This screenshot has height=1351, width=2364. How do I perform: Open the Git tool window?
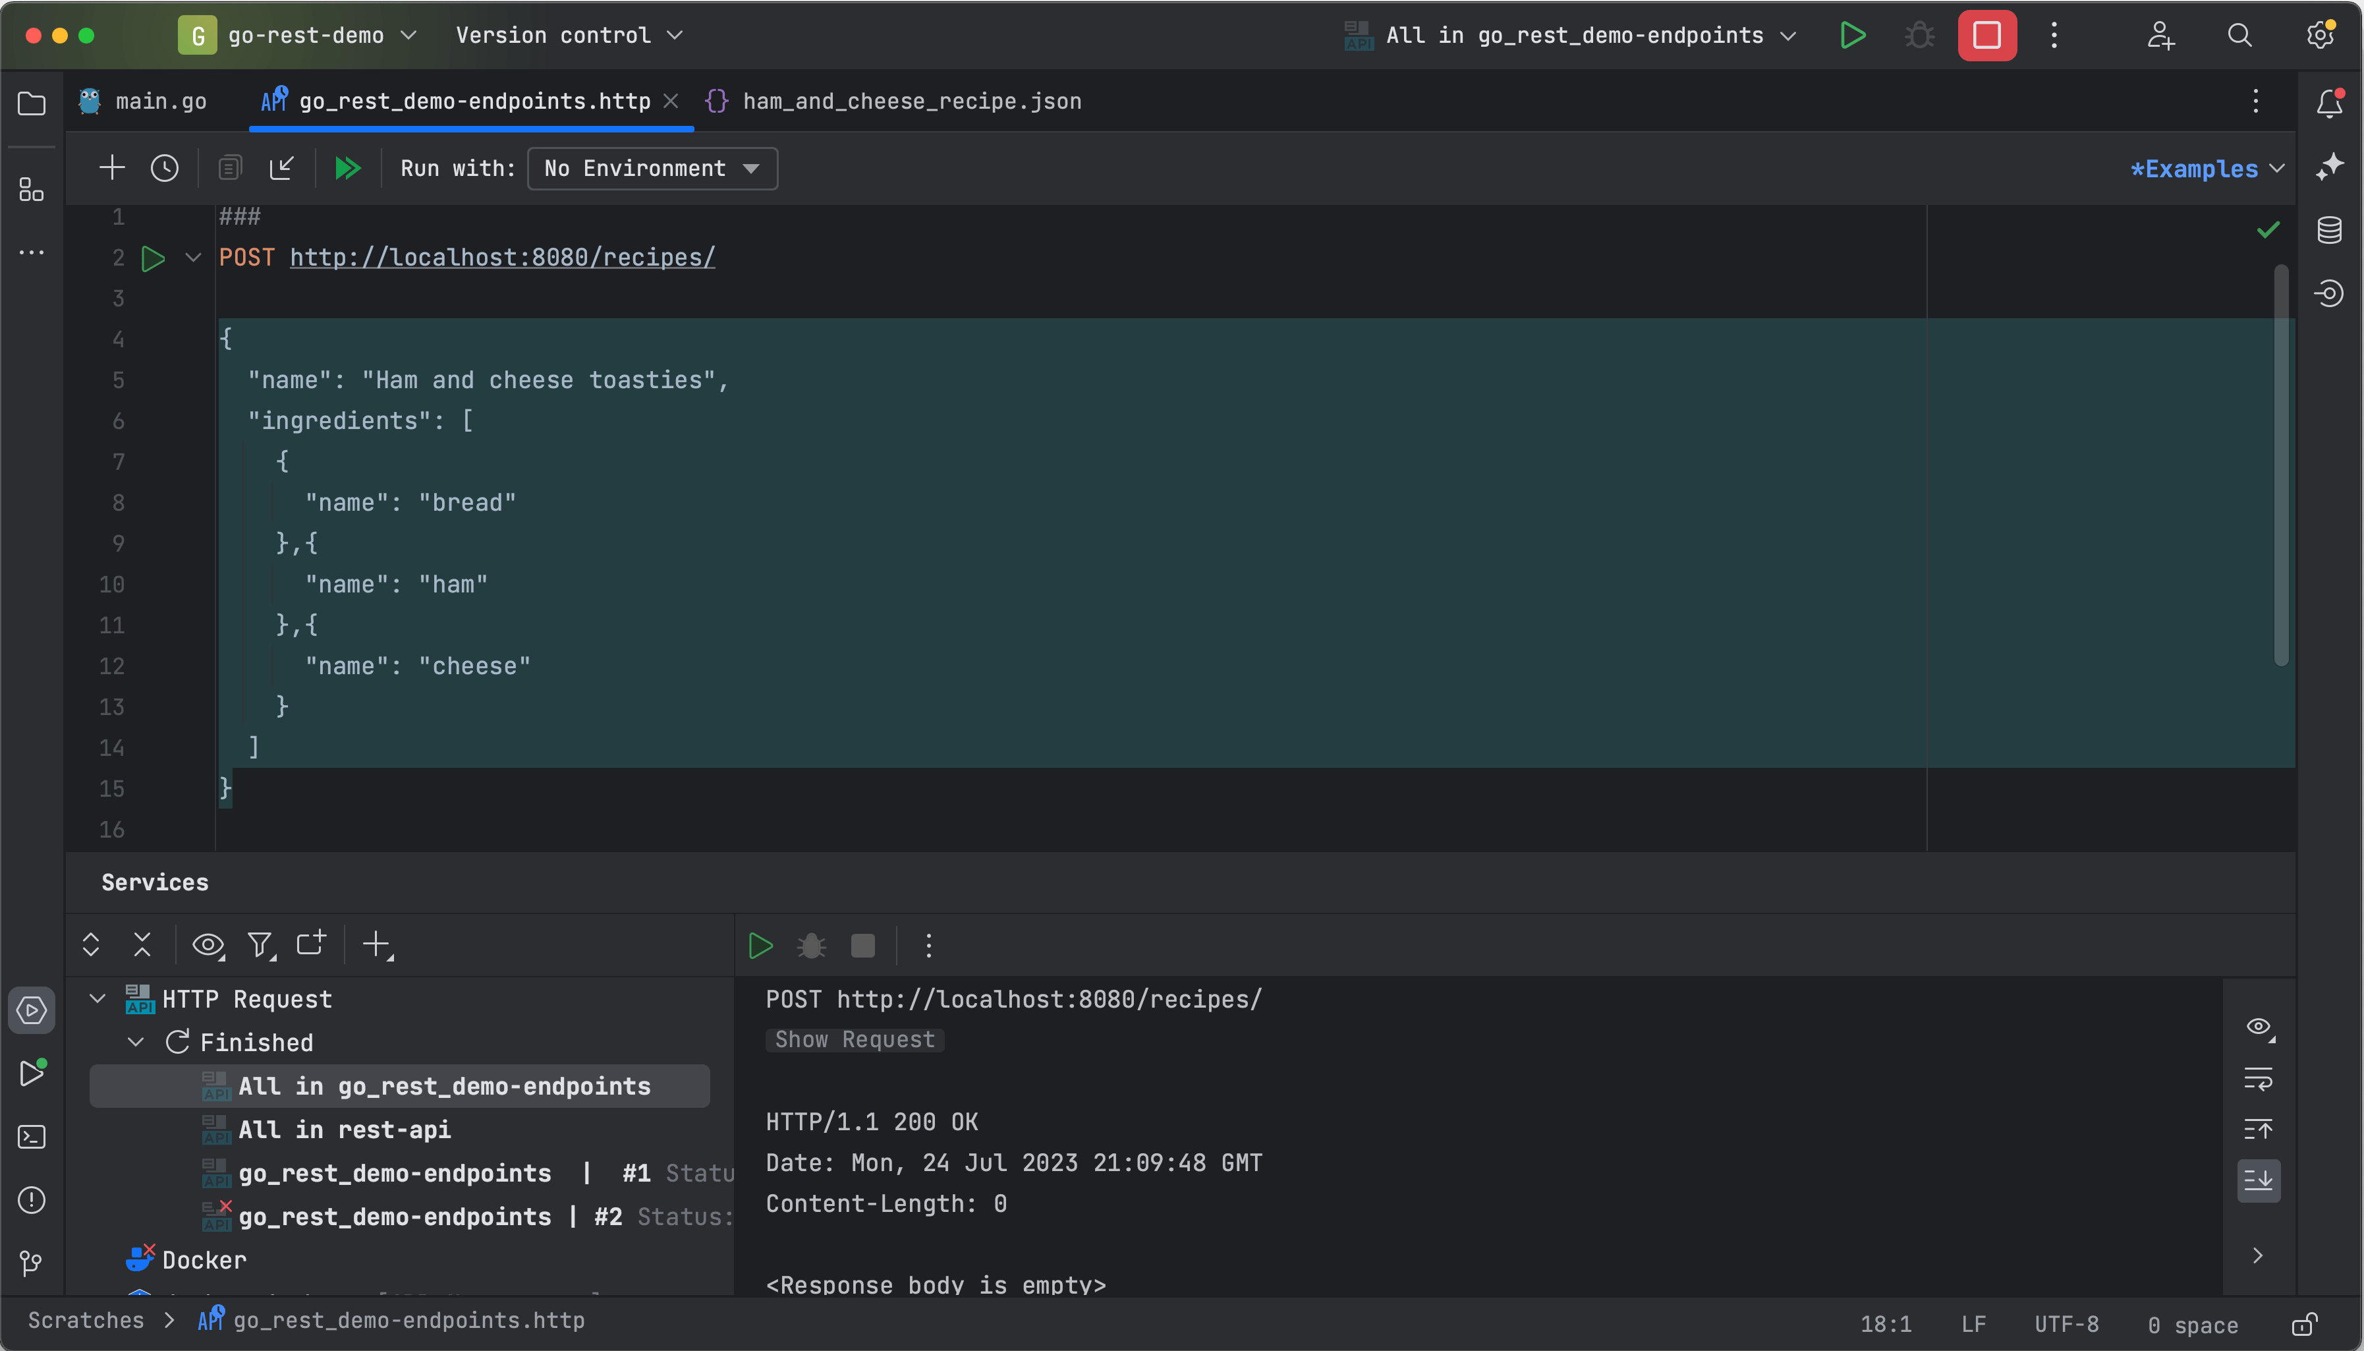(32, 1263)
